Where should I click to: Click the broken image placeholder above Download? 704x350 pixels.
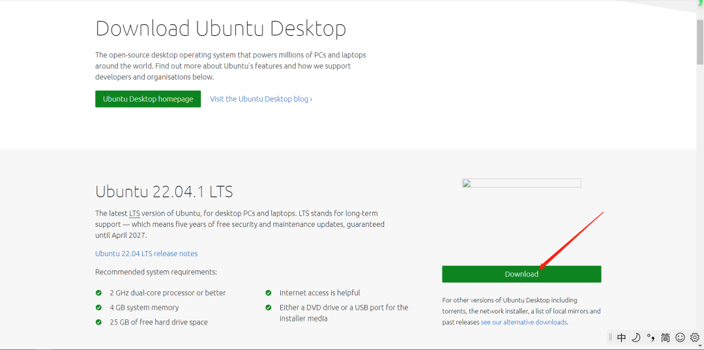521,183
